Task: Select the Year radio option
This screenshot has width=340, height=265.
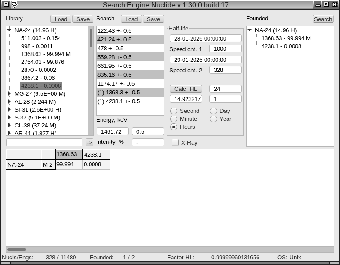Action: point(213,119)
